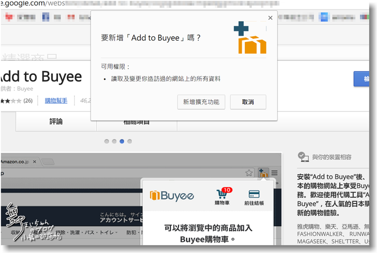
Task: Select the active blue carousel dot
Action: click(122, 141)
